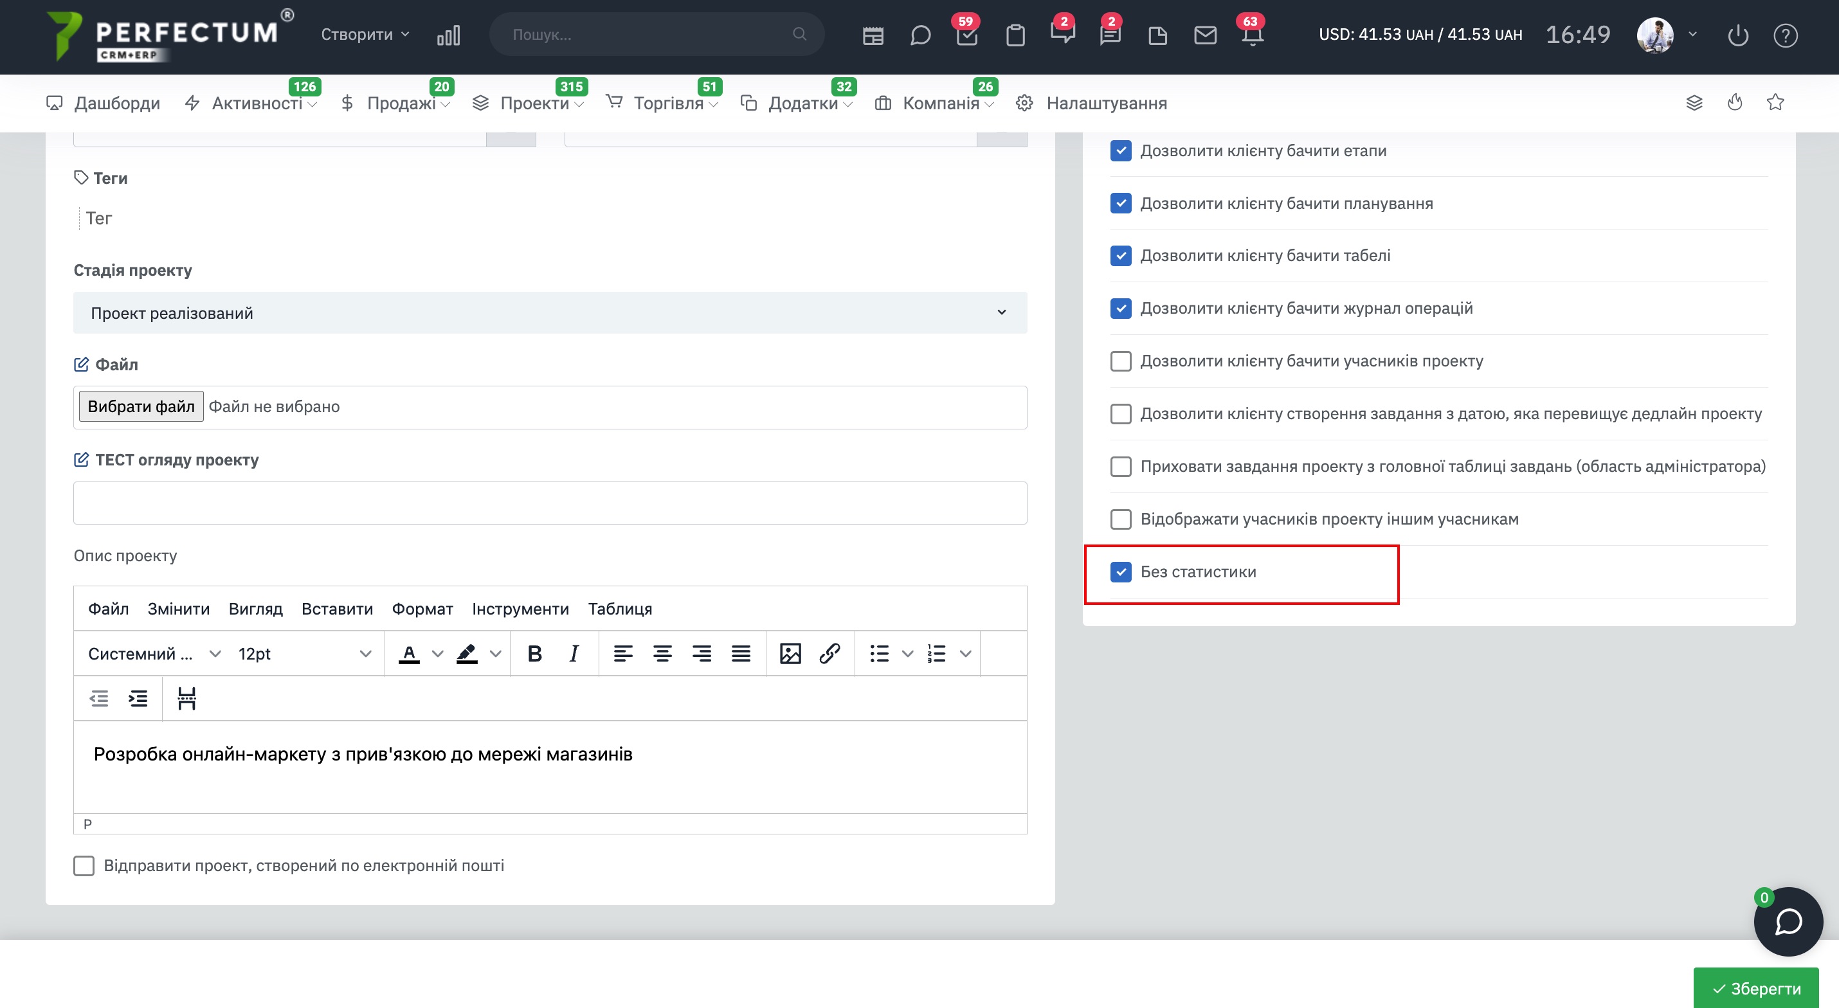The image size is (1839, 1008).
Task: Click 'Вибрати файл' button
Action: [141, 406]
